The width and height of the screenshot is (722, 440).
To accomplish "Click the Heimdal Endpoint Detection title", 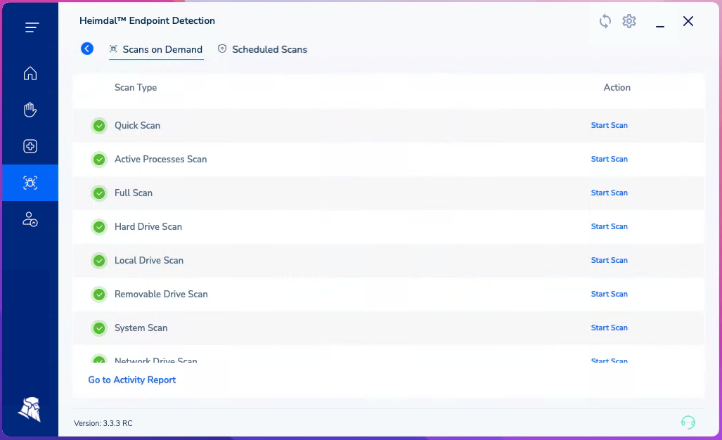I will pyautogui.click(x=147, y=20).
